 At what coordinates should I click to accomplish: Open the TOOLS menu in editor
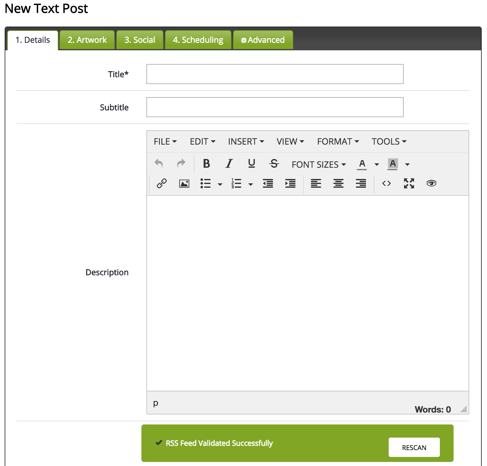point(389,141)
